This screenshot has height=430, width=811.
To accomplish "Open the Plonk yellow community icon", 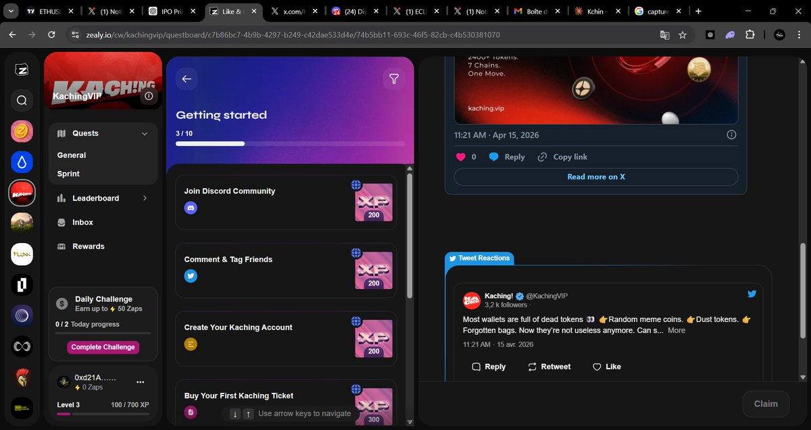I will [22, 254].
